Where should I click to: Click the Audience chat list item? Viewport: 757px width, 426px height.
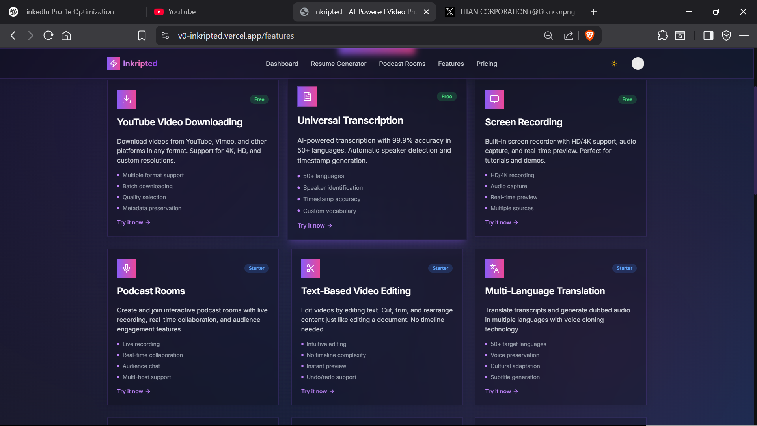click(141, 366)
